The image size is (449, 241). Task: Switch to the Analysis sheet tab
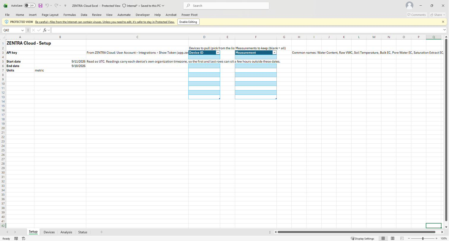[66, 232]
